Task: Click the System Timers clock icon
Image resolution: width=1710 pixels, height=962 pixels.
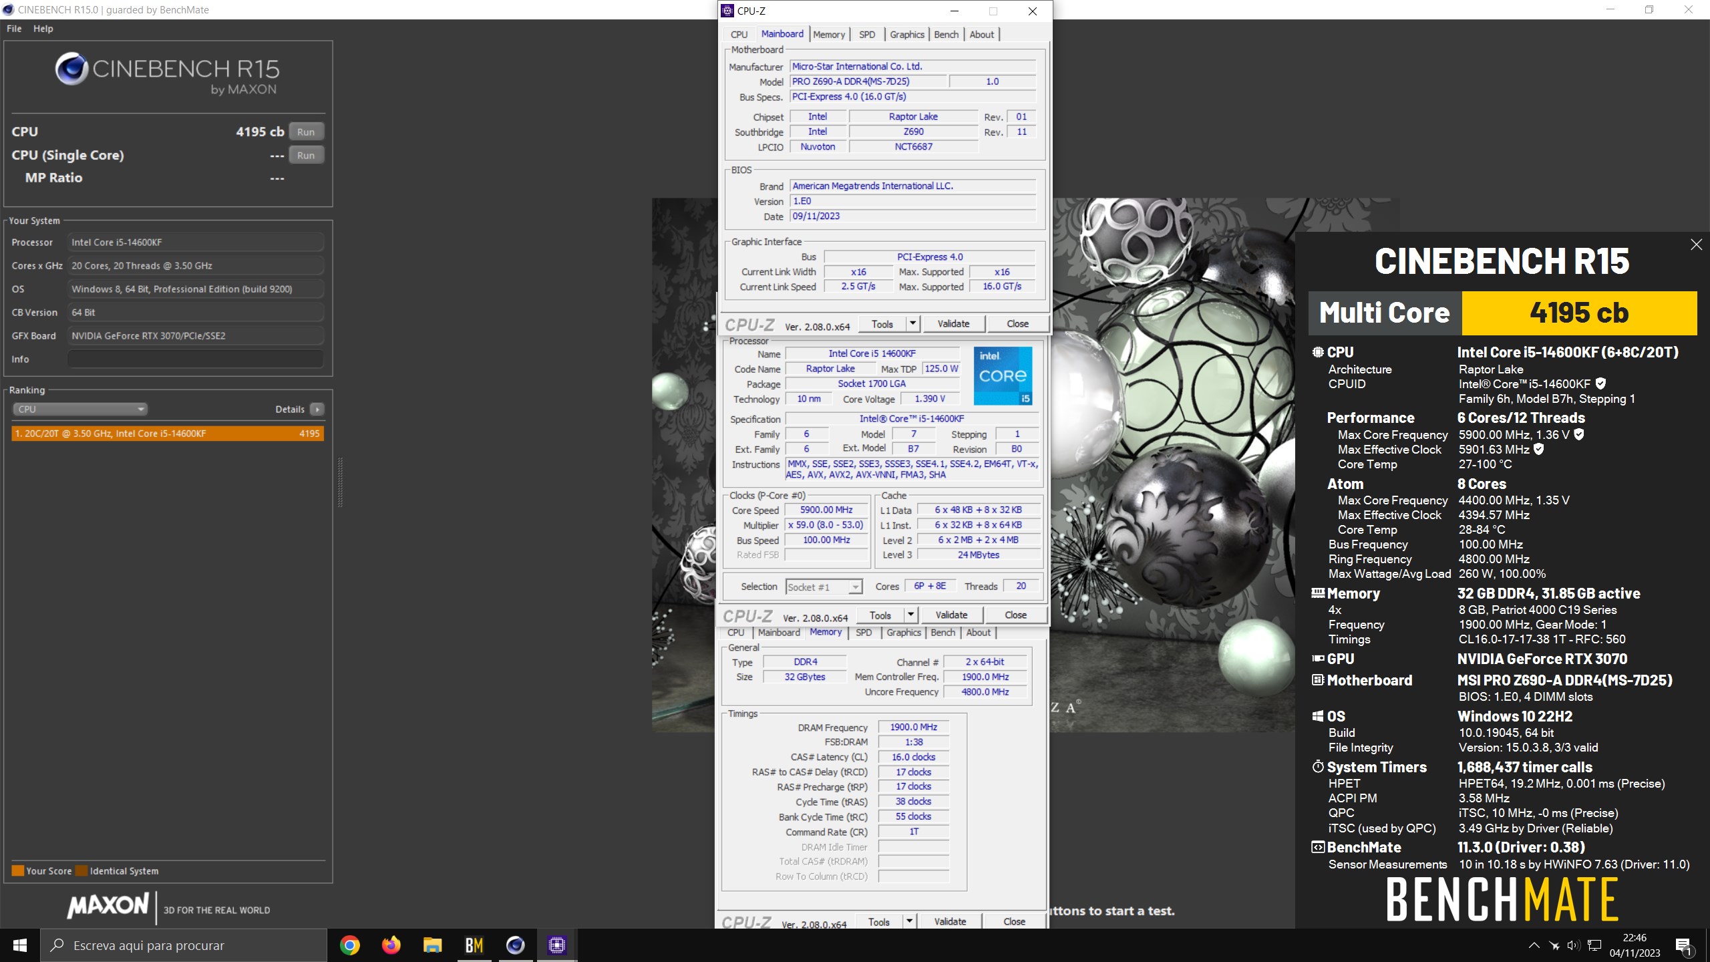Action: click(x=1318, y=766)
